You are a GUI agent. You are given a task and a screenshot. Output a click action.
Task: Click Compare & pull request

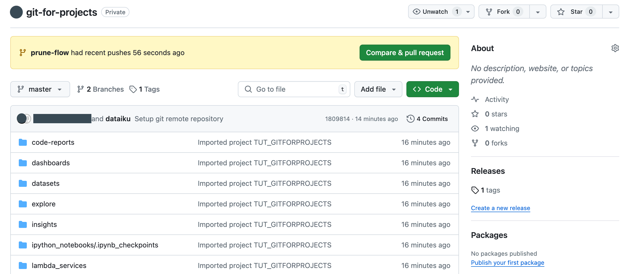[x=405, y=53]
